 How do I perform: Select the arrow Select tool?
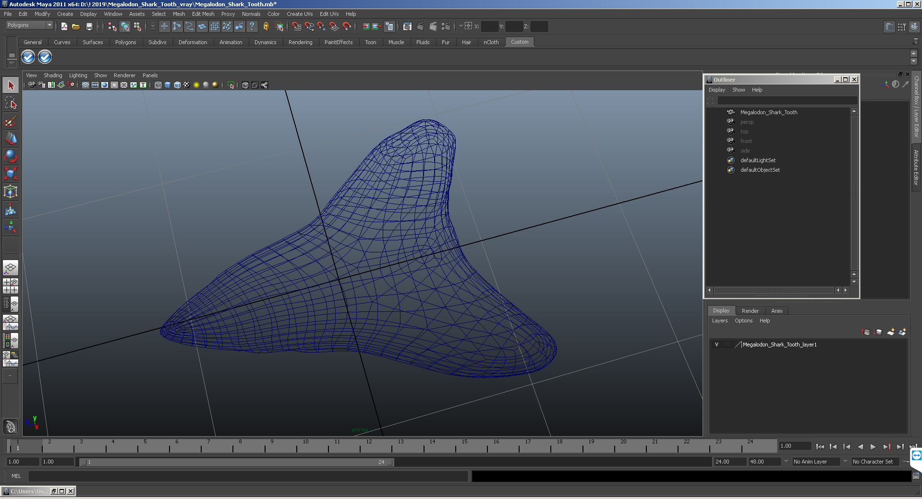tap(11, 85)
